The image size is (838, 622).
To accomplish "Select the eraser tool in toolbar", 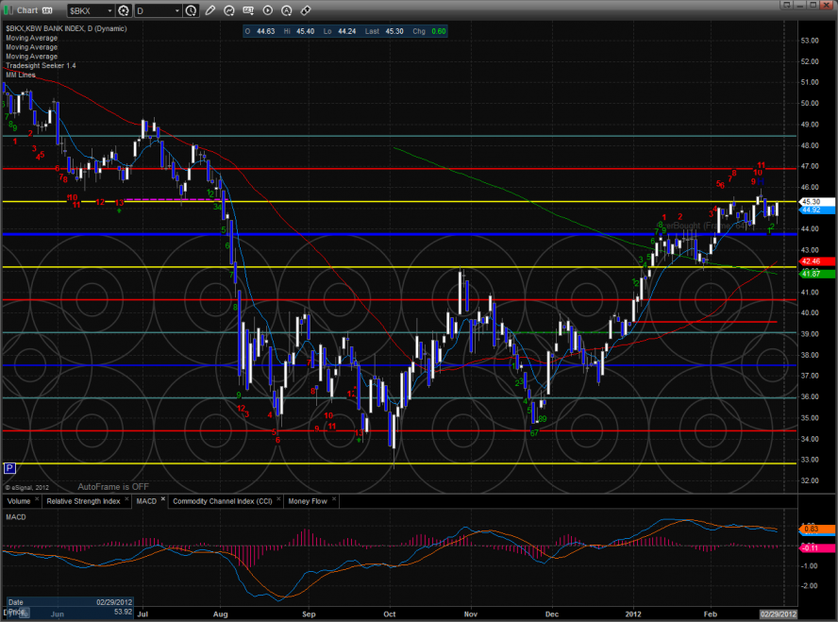I will pyautogui.click(x=306, y=10).
